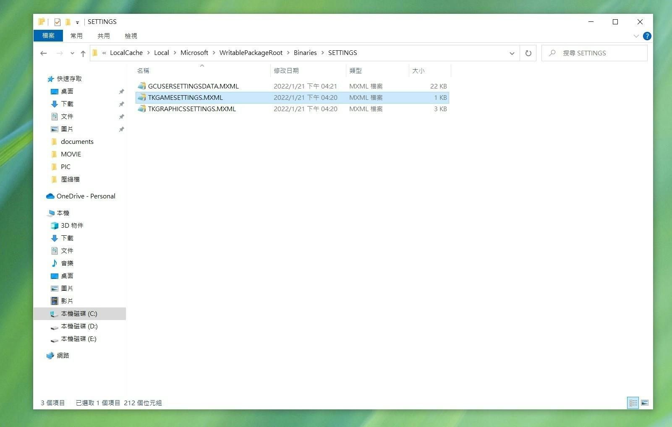Switch to details view layout icon

point(633,403)
